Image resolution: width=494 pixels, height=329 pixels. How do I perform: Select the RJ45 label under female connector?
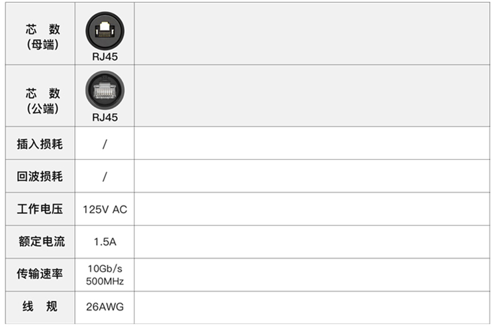pyautogui.click(x=105, y=57)
